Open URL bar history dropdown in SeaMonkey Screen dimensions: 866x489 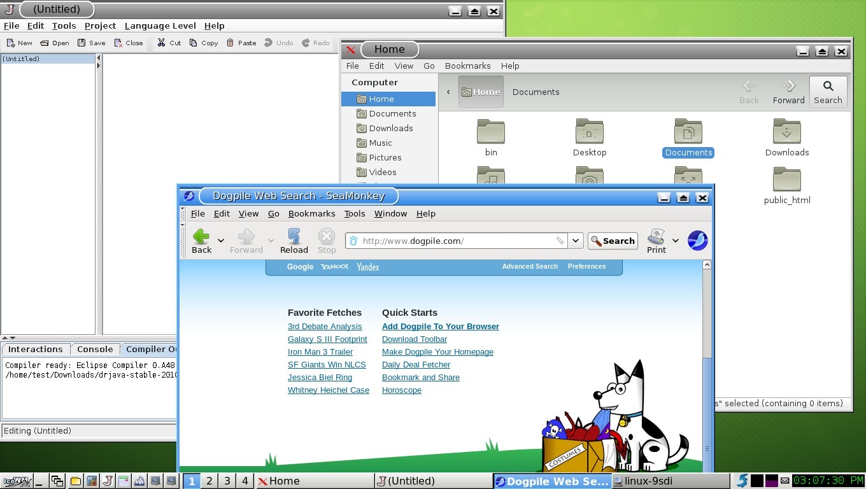coord(576,241)
